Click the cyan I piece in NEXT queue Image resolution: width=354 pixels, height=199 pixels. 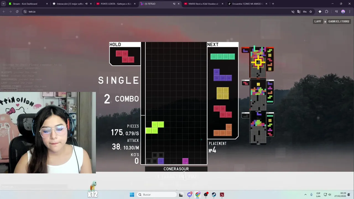pos(223,57)
